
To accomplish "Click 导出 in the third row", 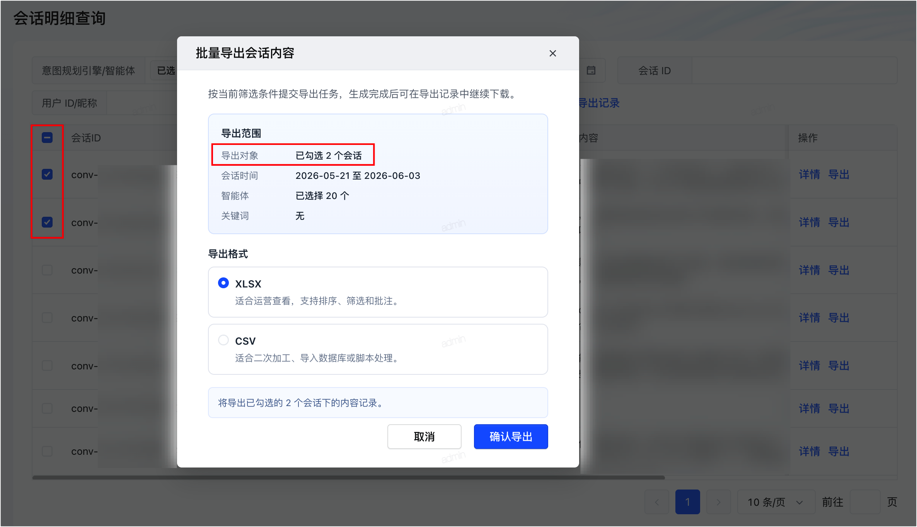I will [839, 270].
